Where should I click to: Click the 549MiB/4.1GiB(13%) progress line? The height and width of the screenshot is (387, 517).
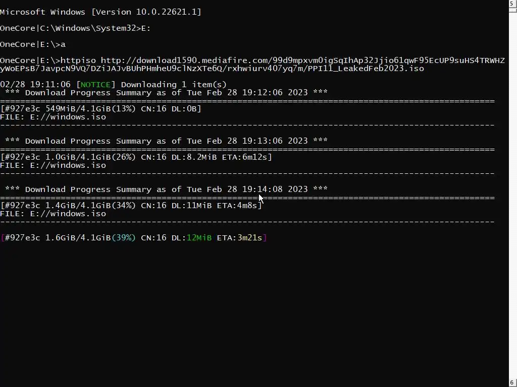coord(100,109)
